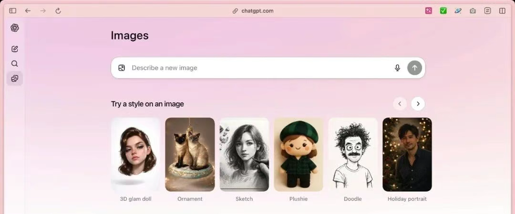This screenshot has width=515, height=214.
Task: Open the reader notes extension icon
Action: click(487, 11)
